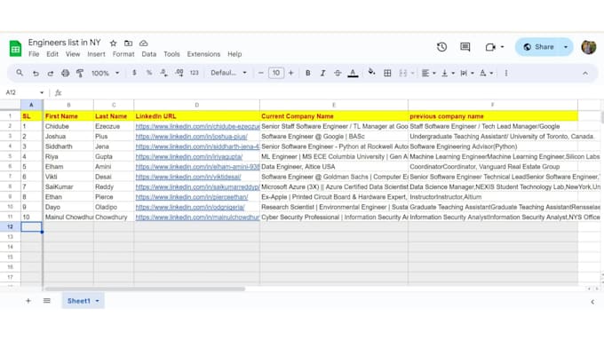The width and height of the screenshot is (604, 340).
Task: Increase the font size
Action: pos(290,73)
